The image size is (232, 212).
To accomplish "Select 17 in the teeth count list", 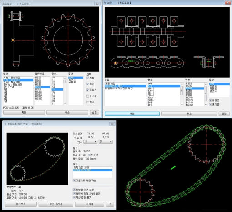I will click(x=53, y=94).
